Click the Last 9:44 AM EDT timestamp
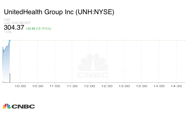The image size is (185, 116). tap(17, 23)
